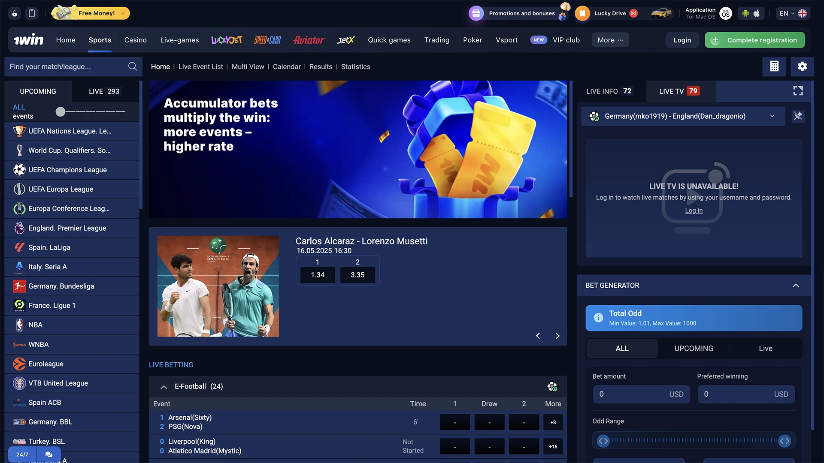The image size is (824, 463).
Task: Click the E-Football ball icon at row right
Action: click(x=552, y=386)
